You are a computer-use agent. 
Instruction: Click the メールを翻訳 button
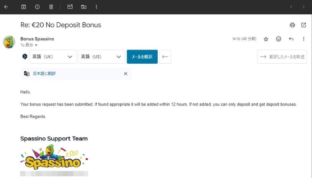(142, 57)
